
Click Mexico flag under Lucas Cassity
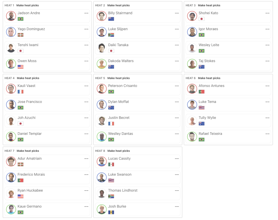click(111, 164)
